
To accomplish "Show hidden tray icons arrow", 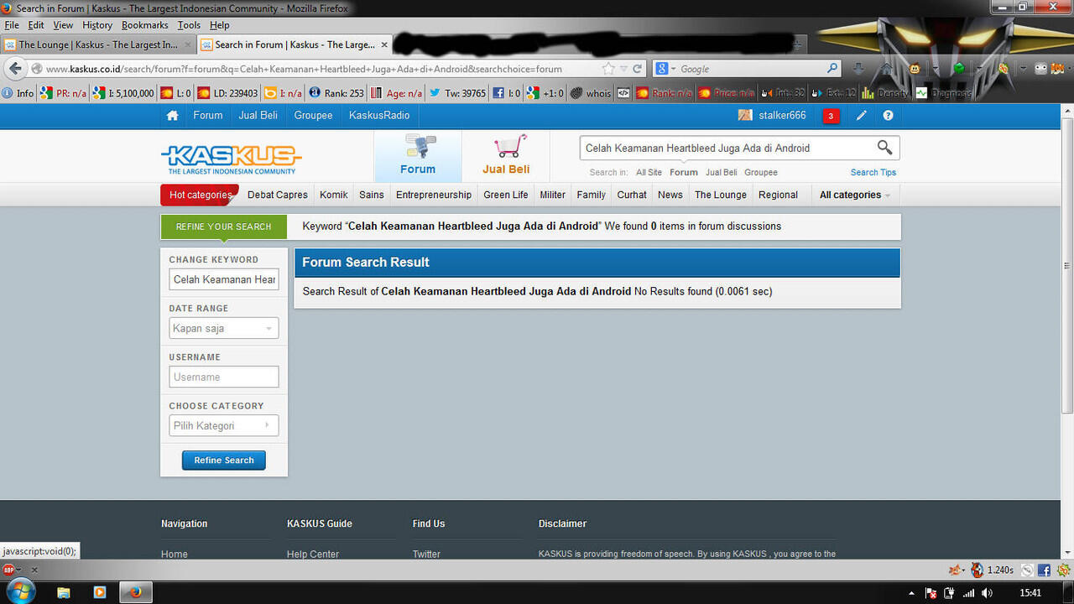I will [912, 593].
